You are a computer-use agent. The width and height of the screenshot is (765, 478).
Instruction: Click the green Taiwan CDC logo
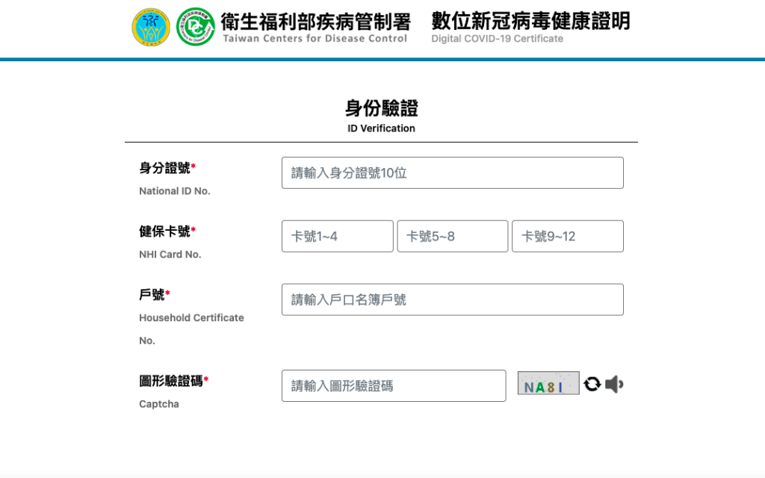pos(195,28)
